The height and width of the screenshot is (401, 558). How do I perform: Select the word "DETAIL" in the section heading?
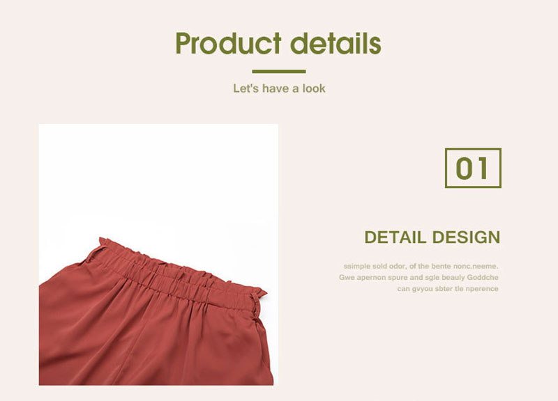click(x=395, y=237)
